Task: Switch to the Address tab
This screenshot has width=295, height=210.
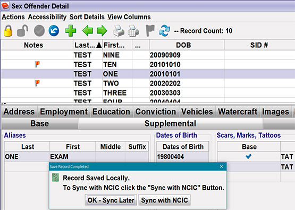Action: click(19, 112)
